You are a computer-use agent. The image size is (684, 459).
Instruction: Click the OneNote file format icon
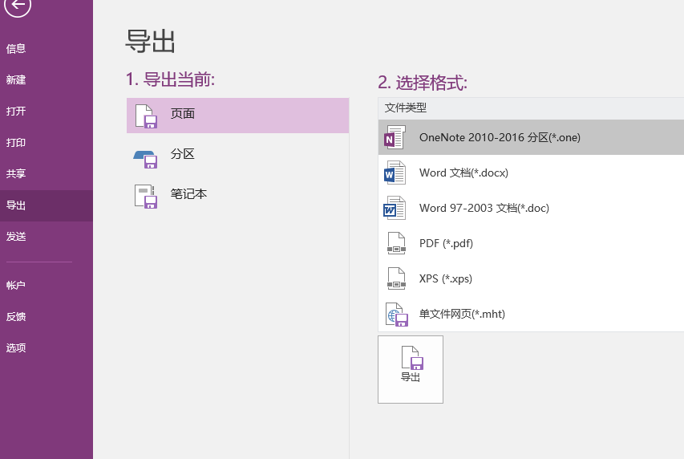395,137
